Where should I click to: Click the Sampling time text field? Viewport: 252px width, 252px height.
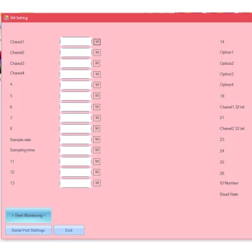[x=76, y=151]
